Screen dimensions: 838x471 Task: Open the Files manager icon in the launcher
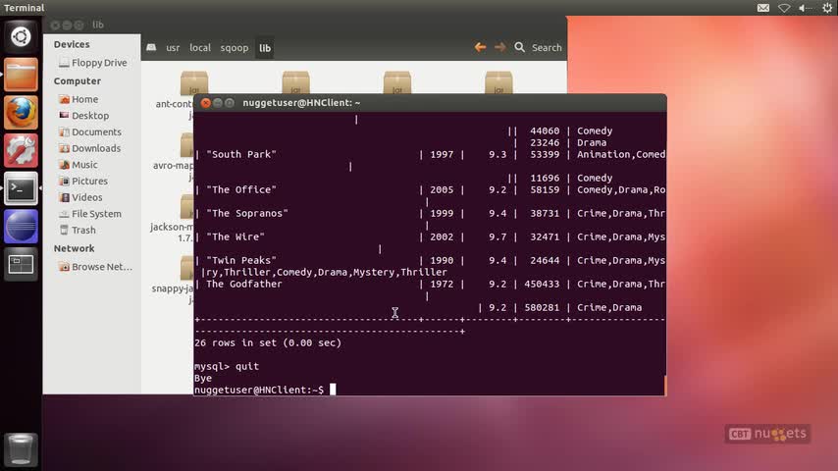tap(21, 75)
